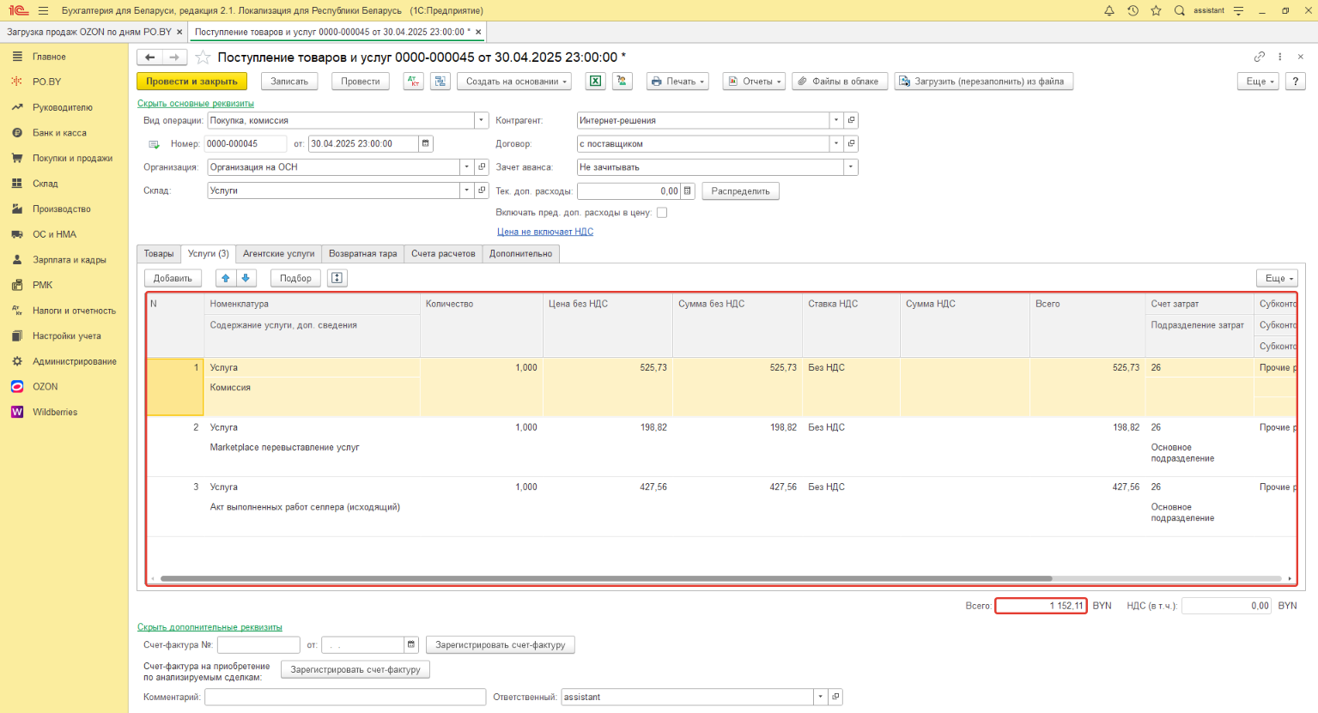
Task: Expand the Организация dropdown
Action: point(467,167)
